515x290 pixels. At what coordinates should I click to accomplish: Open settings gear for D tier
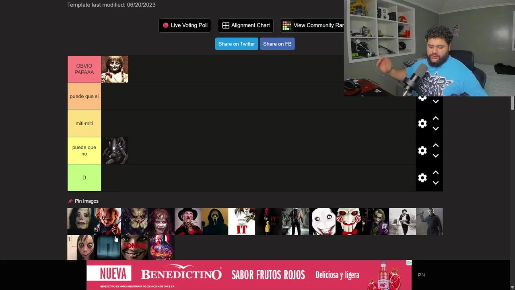[x=422, y=178]
